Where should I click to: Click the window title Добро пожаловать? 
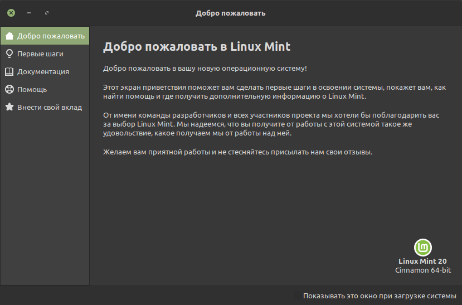[x=230, y=13]
